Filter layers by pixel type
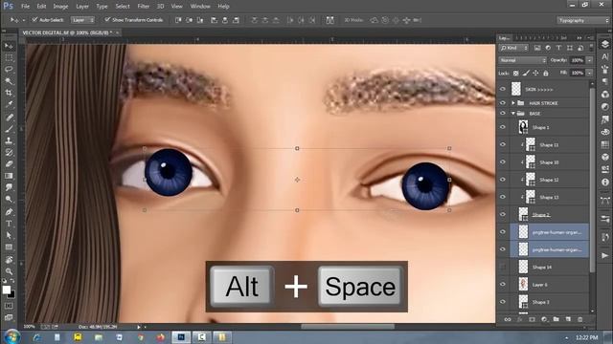 pos(537,48)
